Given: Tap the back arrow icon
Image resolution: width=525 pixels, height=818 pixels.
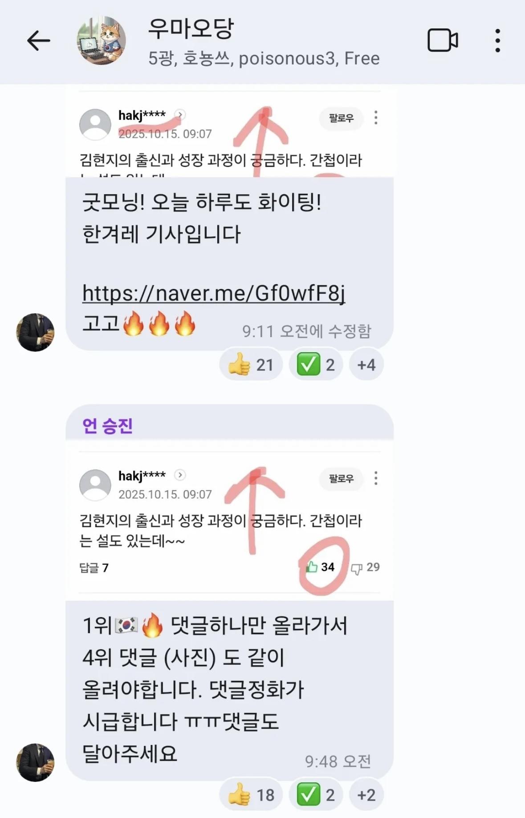Looking at the screenshot, I should (39, 41).
